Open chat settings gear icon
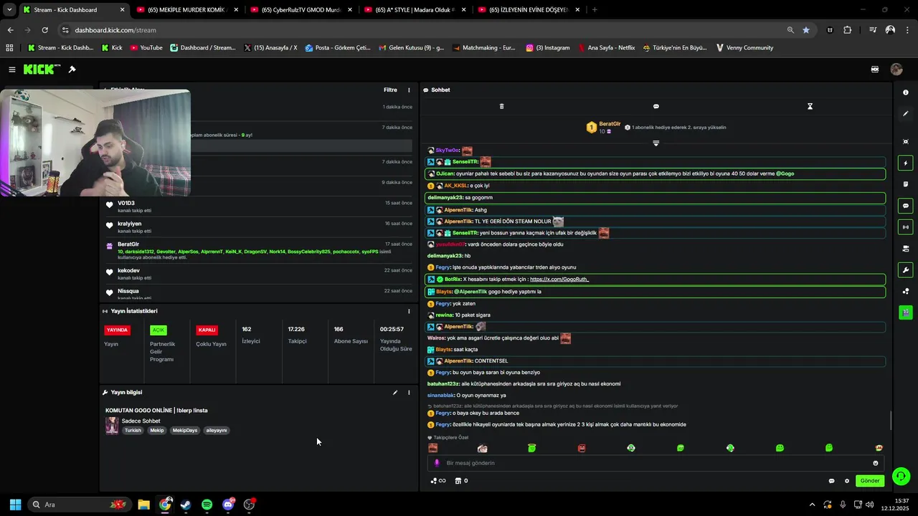This screenshot has height=516, width=918. tap(846, 481)
